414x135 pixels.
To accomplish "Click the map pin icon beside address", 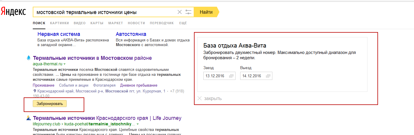I will coord(35,91).
